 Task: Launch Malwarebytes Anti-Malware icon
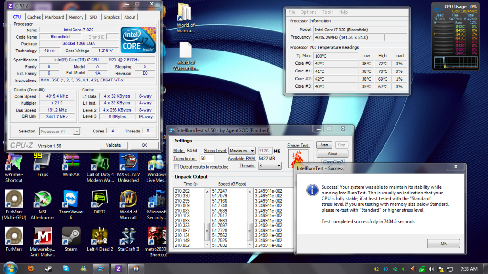(42, 236)
